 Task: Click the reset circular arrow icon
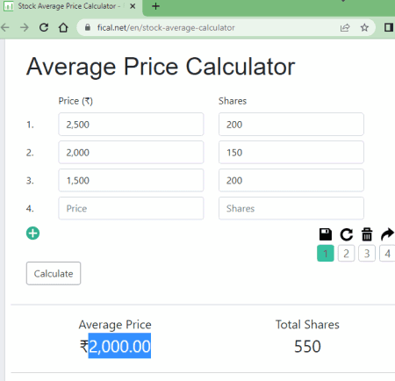[x=347, y=234]
